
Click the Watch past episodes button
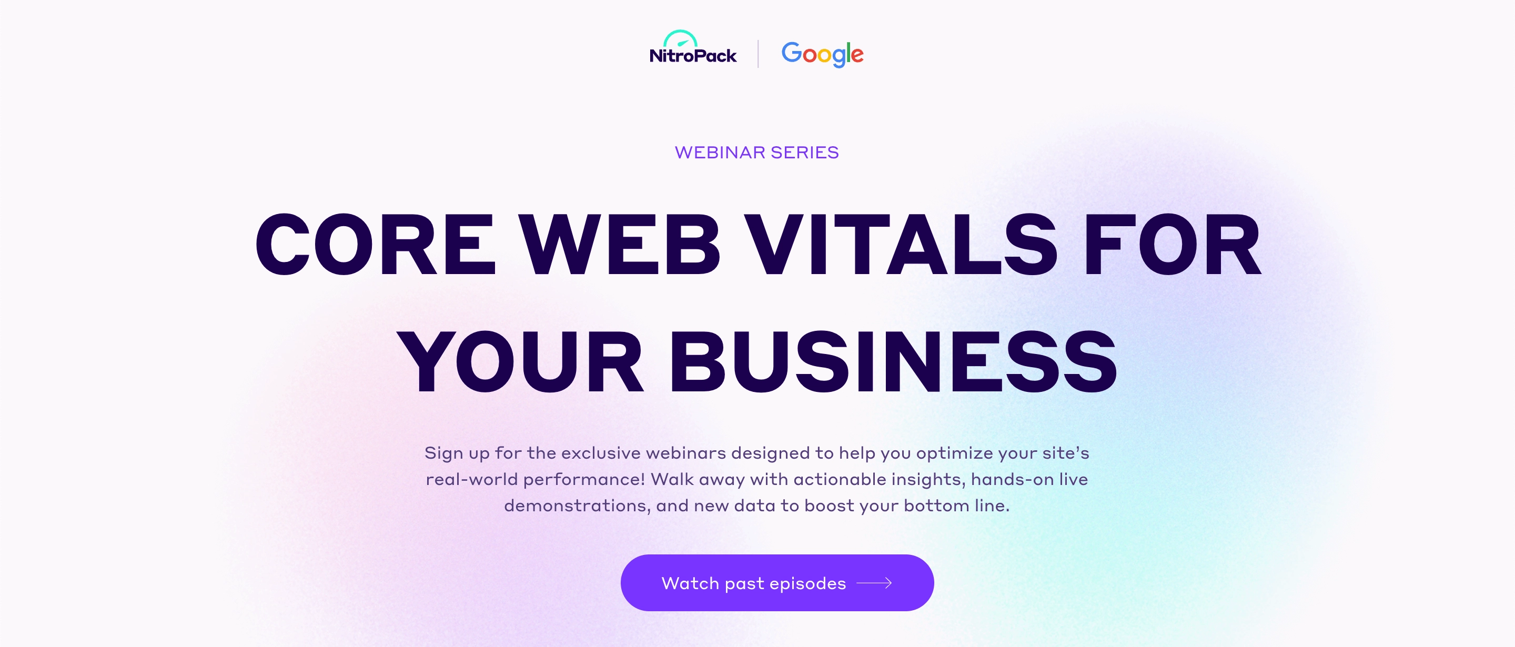click(757, 583)
